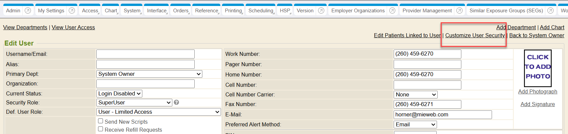This screenshot has width=568, height=134.
Task: Click the Security Role help question icon
Action: coord(176,102)
